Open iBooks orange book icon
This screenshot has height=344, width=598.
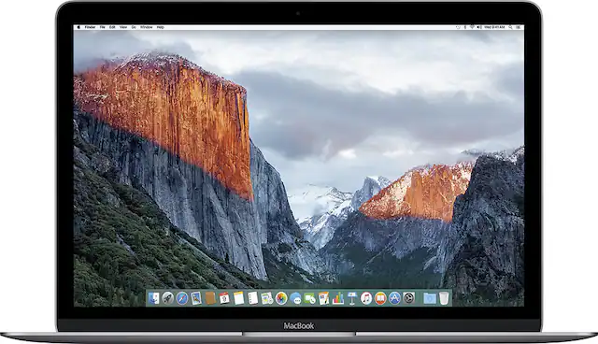pos(380,298)
